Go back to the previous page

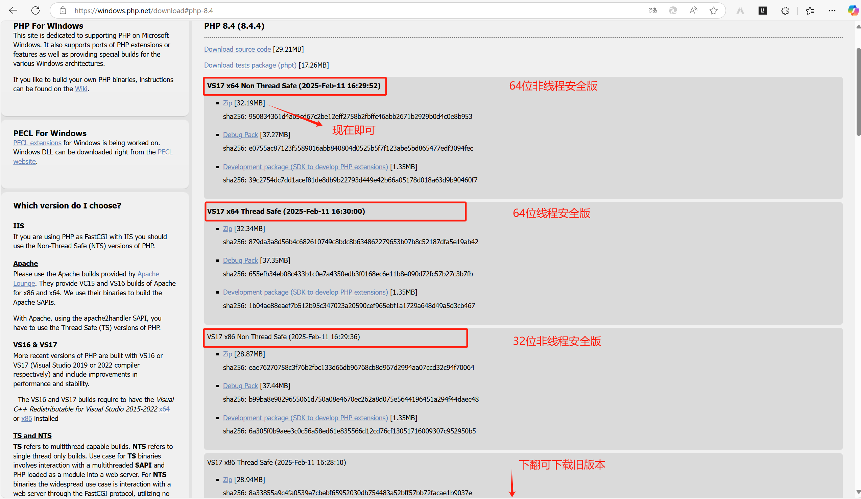tap(13, 10)
